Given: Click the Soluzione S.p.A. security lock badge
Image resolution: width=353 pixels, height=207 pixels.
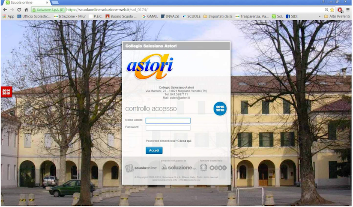Looking at the screenshot, I should click(x=49, y=10).
